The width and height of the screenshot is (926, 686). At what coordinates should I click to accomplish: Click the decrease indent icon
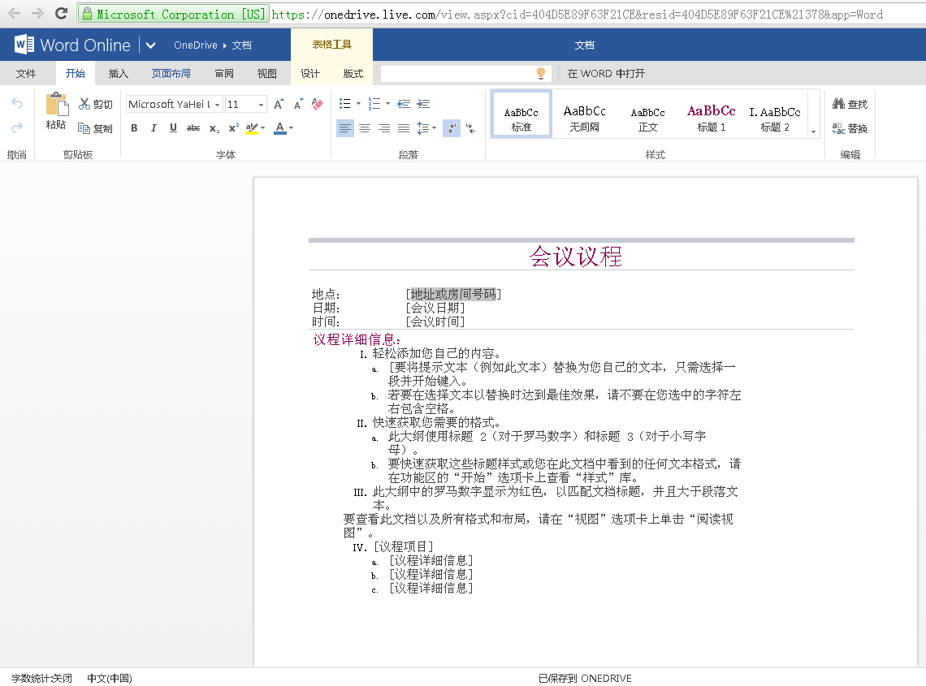[x=404, y=104]
